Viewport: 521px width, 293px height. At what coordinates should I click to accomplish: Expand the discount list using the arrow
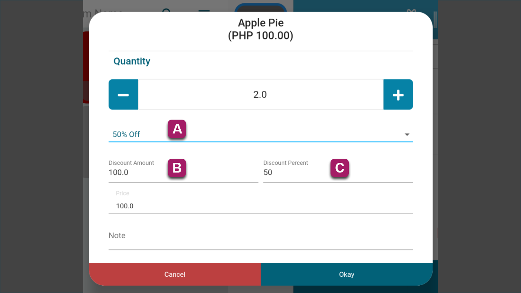(407, 135)
